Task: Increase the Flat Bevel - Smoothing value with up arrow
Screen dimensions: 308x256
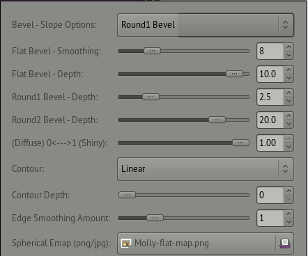Action: 288,47
